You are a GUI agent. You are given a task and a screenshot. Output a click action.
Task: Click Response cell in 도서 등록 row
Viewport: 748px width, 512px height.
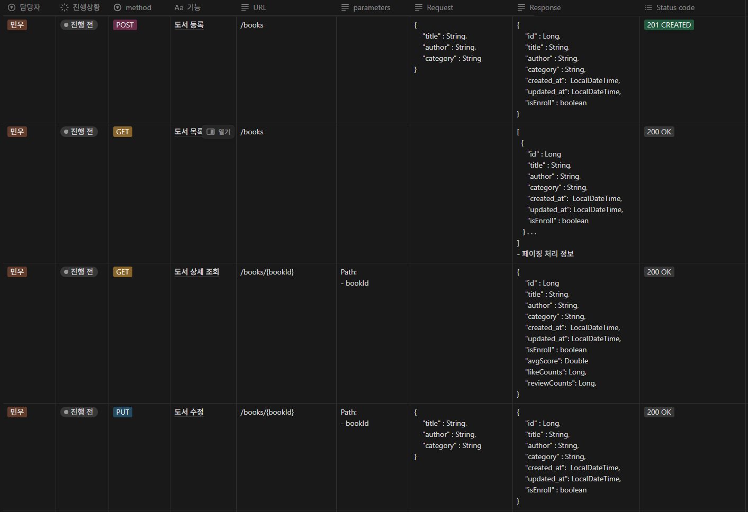576,69
